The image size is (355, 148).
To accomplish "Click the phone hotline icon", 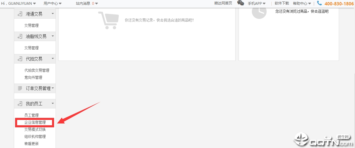I will [319, 3].
